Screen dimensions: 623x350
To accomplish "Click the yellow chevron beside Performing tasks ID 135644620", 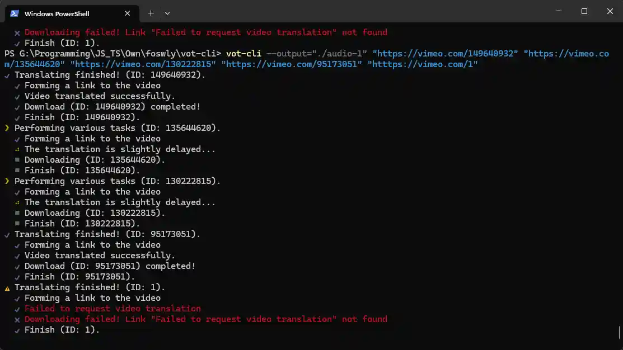I will [7, 128].
